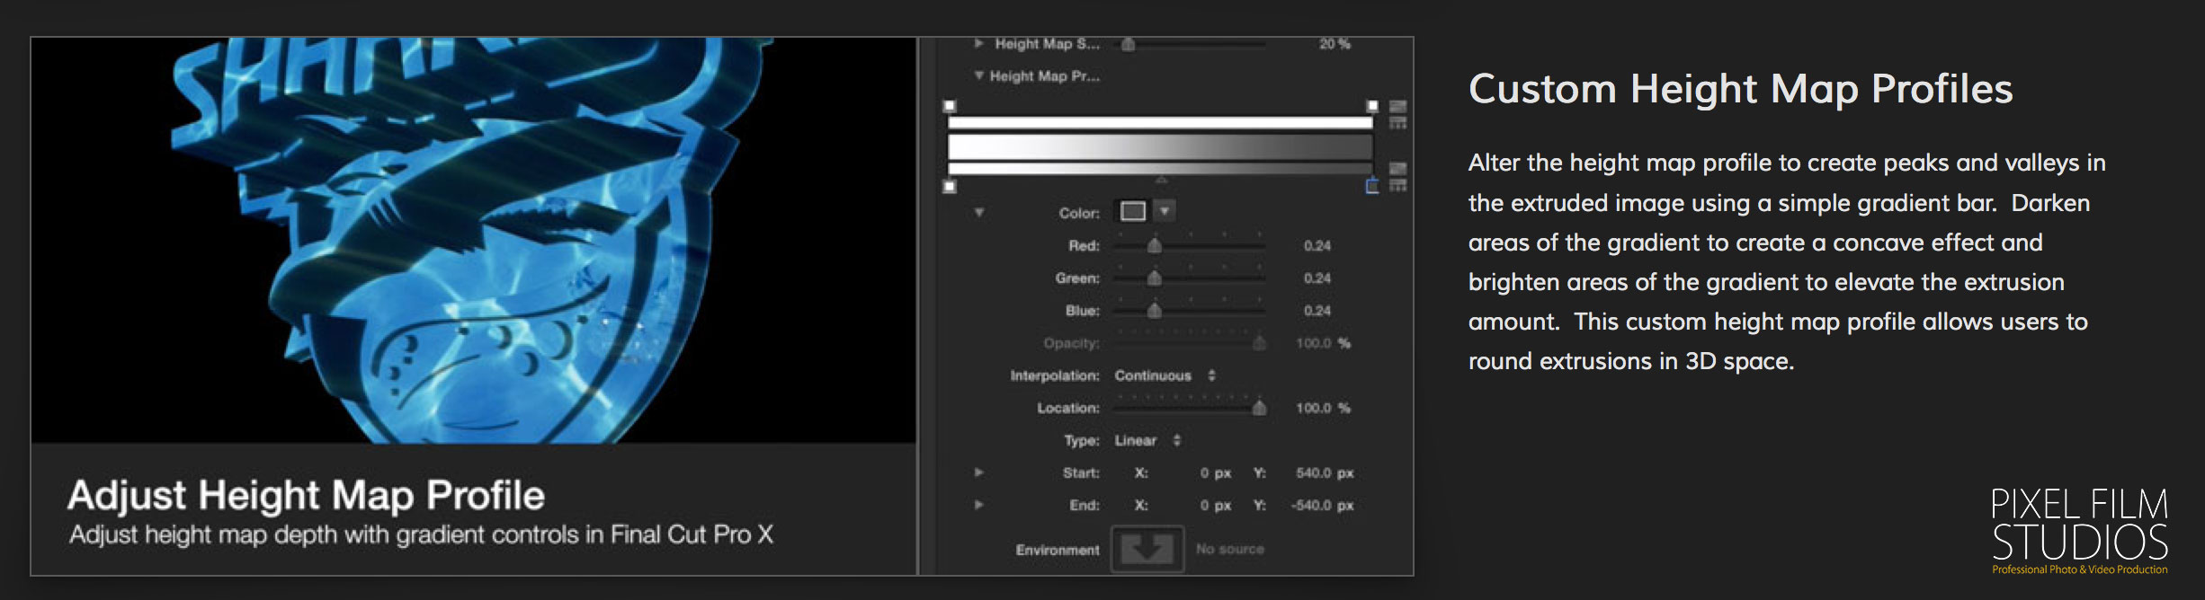Expand the End parameter disclosure triangle
The height and width of the screenshot is (600, 2205).
coord(978,505)
